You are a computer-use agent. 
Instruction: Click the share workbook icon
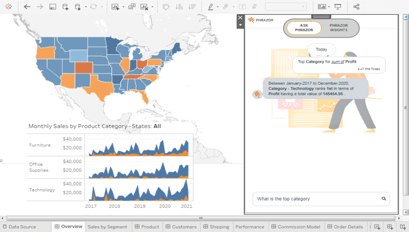(x=357, y=7)
